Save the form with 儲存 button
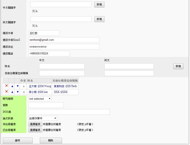The width and height of the screenshot is (190, 145). [18, 140]
